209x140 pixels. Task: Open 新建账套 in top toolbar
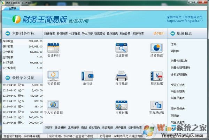[x=49, y=34]
